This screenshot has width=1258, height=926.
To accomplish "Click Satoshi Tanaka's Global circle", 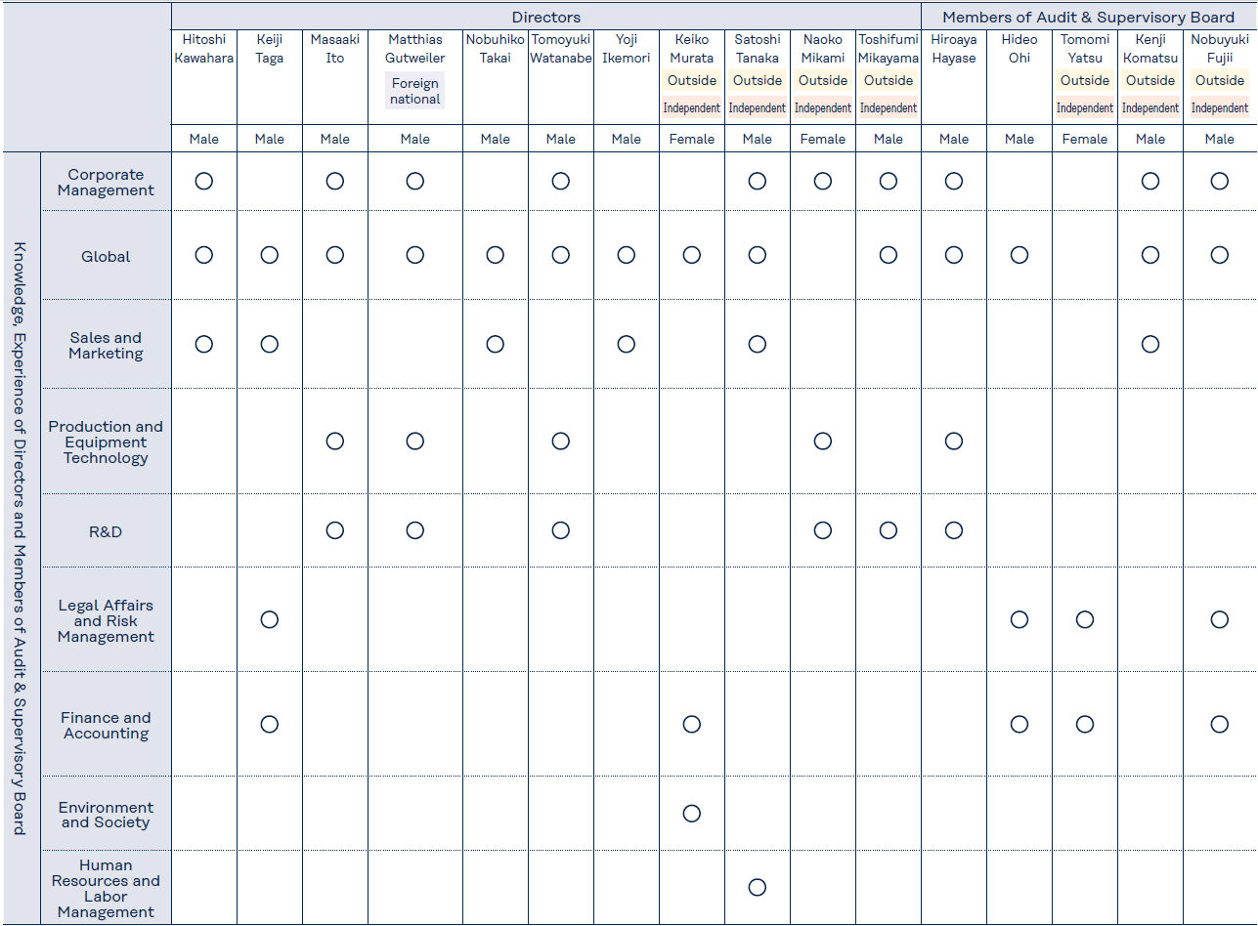I will pos(758,255).
